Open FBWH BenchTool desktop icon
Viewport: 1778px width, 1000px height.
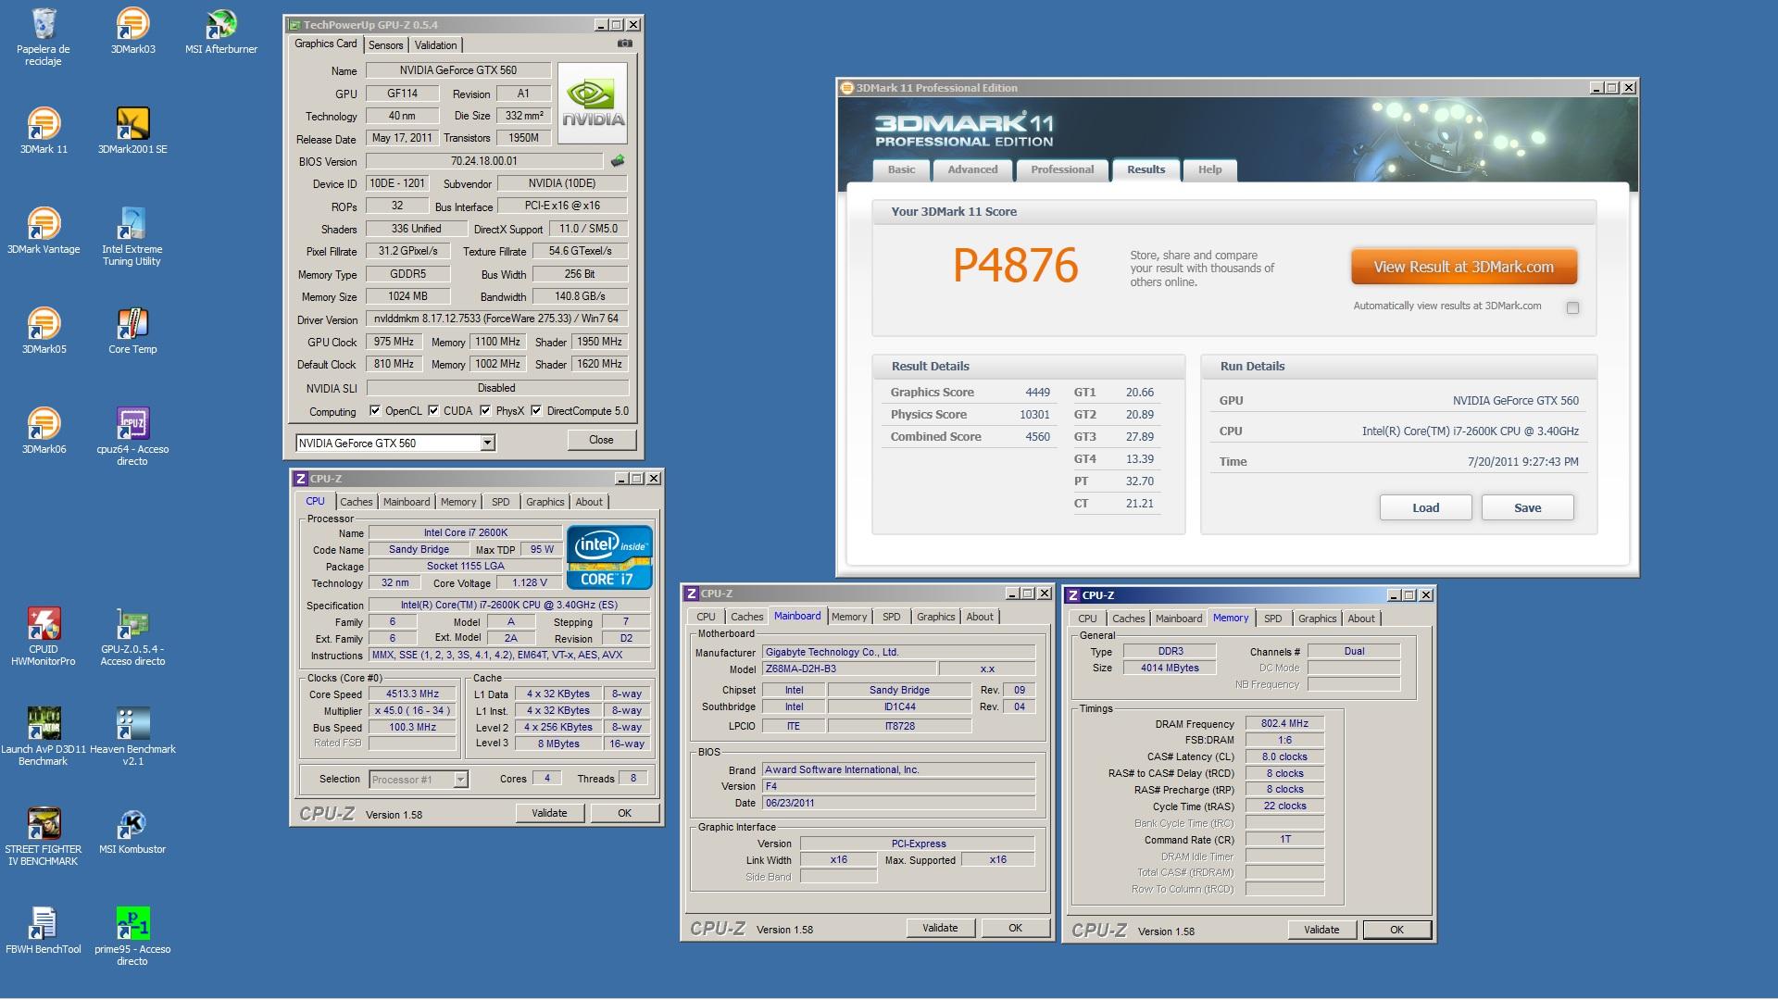coord(44,931)
